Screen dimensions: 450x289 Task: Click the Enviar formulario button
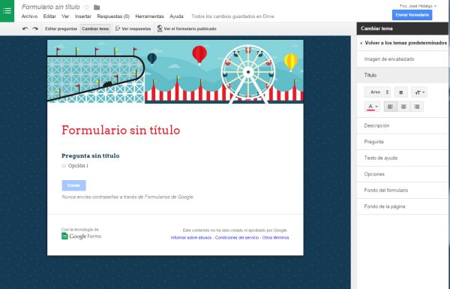(412, 15)
